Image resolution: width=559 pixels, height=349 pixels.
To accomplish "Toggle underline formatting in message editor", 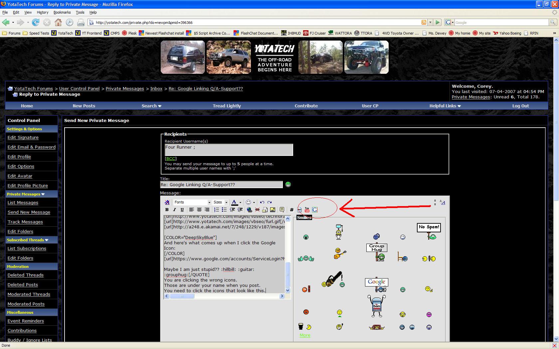I will pyautogui.click(x=182, y=210).
